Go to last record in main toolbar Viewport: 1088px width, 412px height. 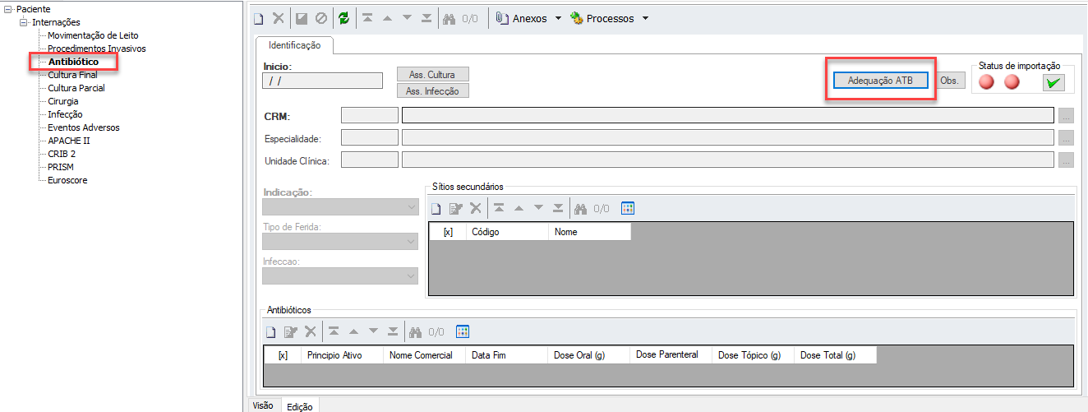(427, 18)
